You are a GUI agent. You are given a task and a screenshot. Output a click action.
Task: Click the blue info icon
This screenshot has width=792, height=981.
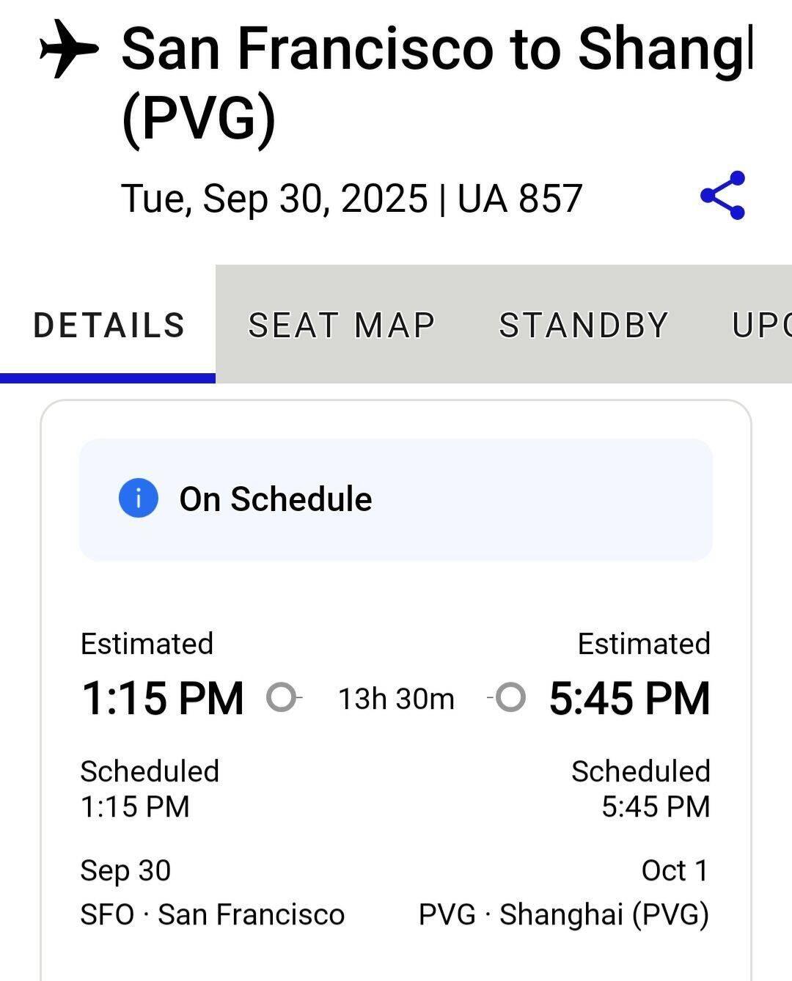click(x=138, y=498)
